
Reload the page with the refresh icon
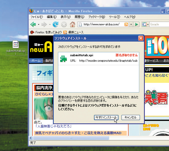[x=55, y=25]
